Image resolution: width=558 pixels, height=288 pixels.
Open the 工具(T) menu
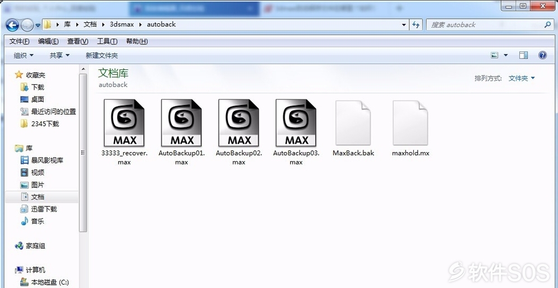(x=107, y=41)
